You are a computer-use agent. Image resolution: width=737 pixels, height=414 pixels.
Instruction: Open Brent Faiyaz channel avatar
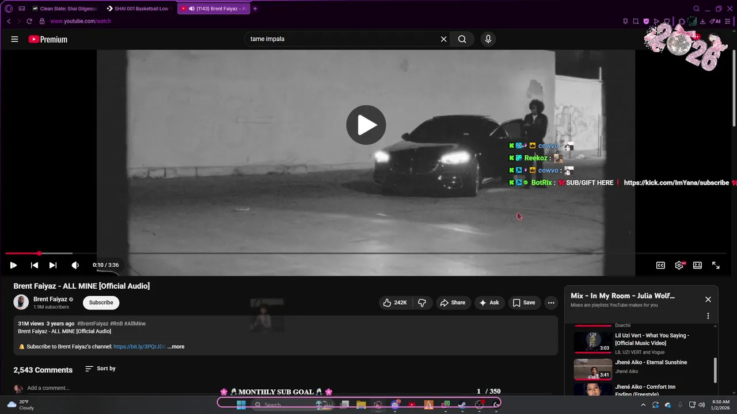(x=21, y=302)
